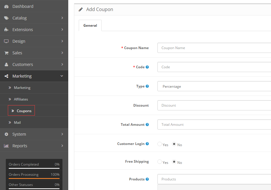Click the Extensions puzzle piece icon
The image size is (271, 190).
tap(6, 30)
